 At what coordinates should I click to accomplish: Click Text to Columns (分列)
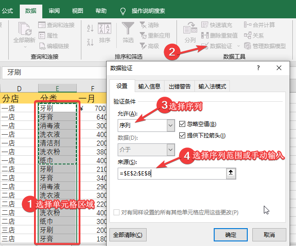click(x=190, y=33)
